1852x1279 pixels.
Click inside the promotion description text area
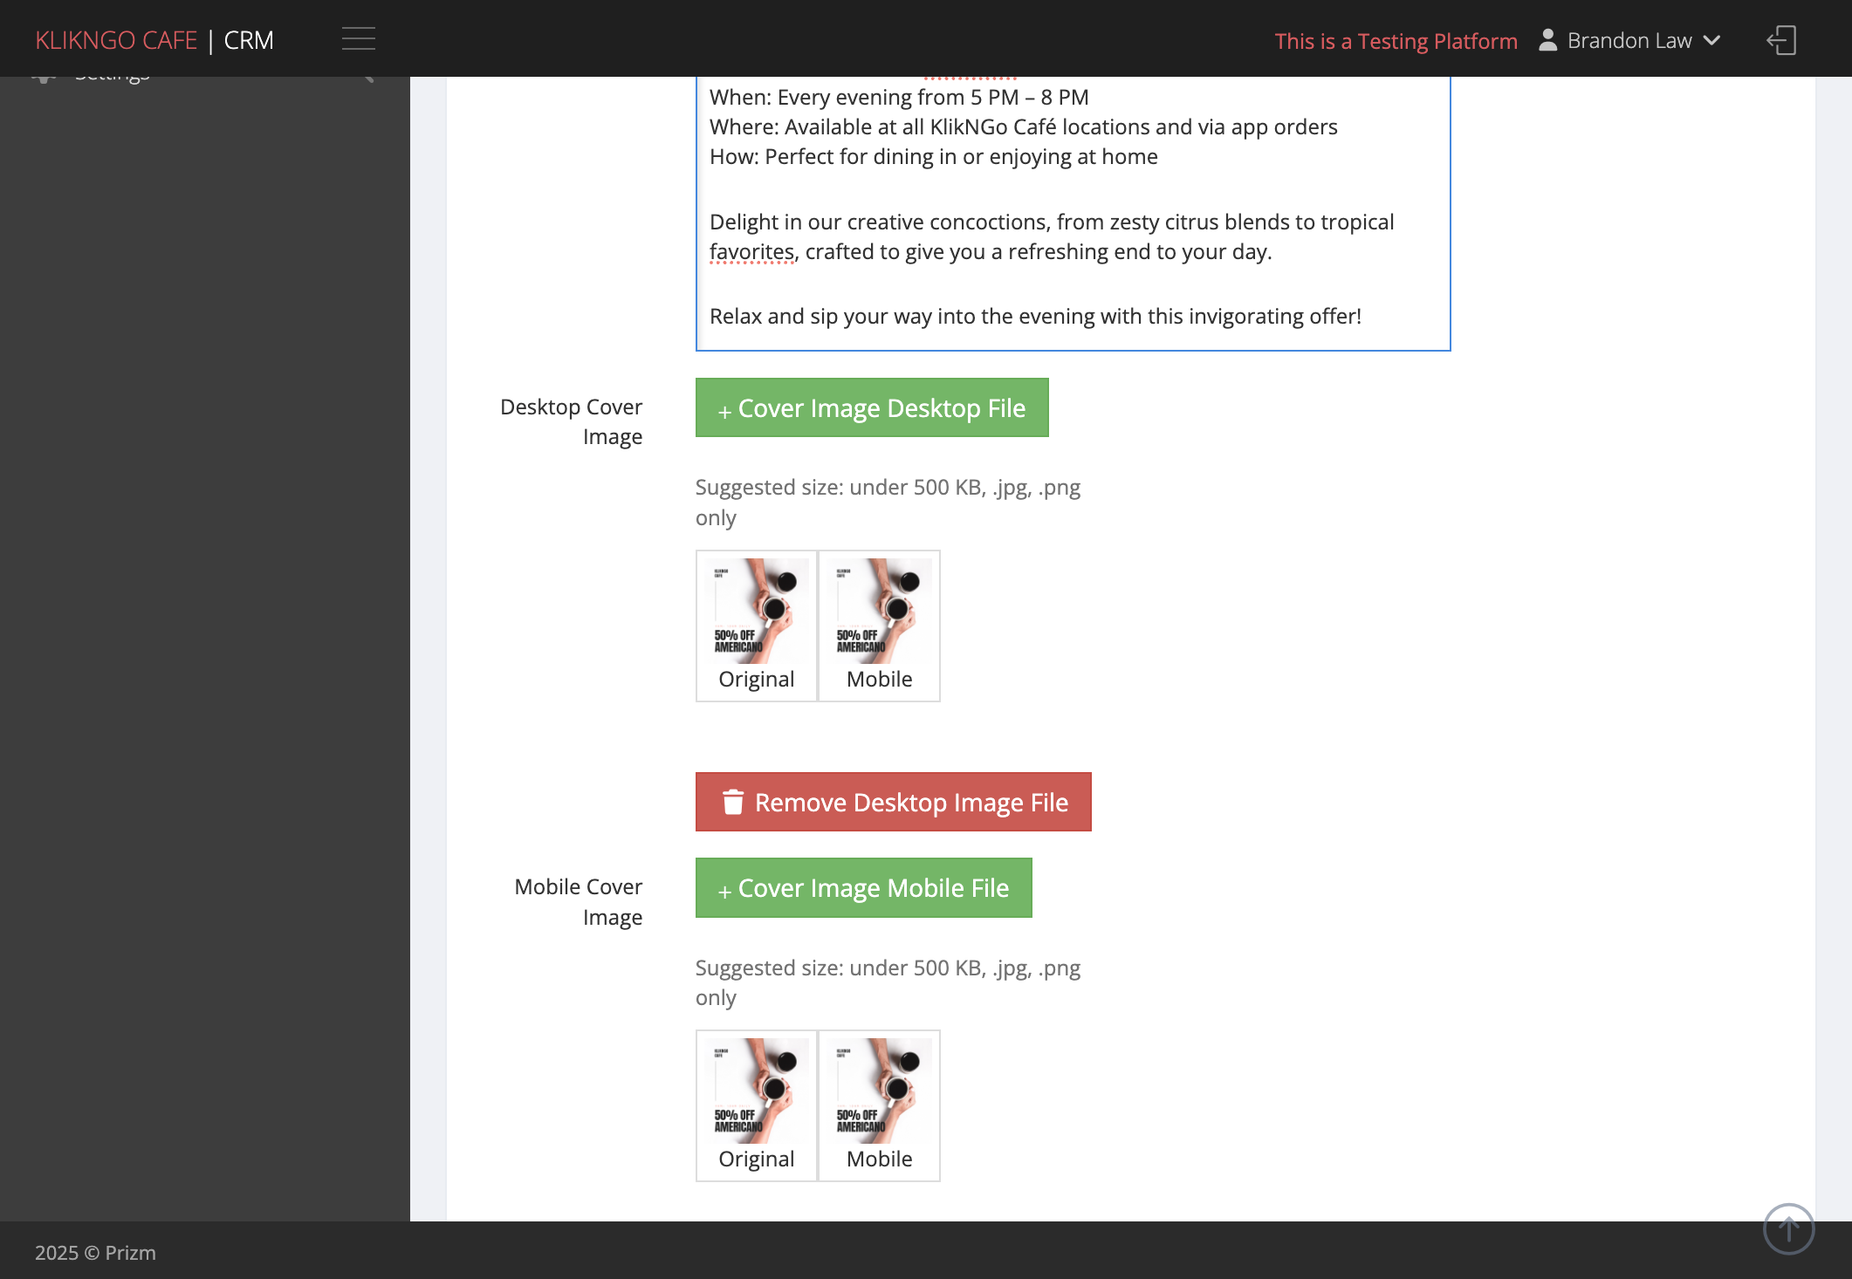1073,213
